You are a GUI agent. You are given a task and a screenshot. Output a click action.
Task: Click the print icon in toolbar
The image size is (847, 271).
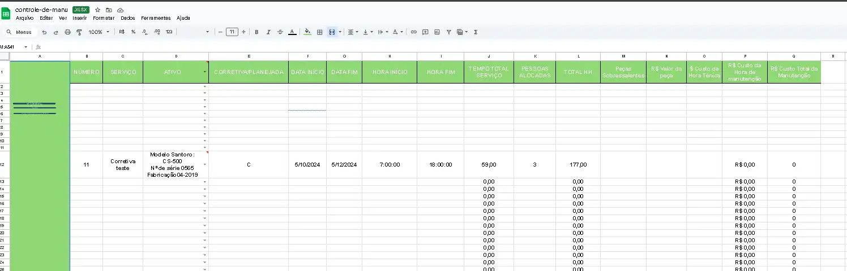(x=68, y=32)
